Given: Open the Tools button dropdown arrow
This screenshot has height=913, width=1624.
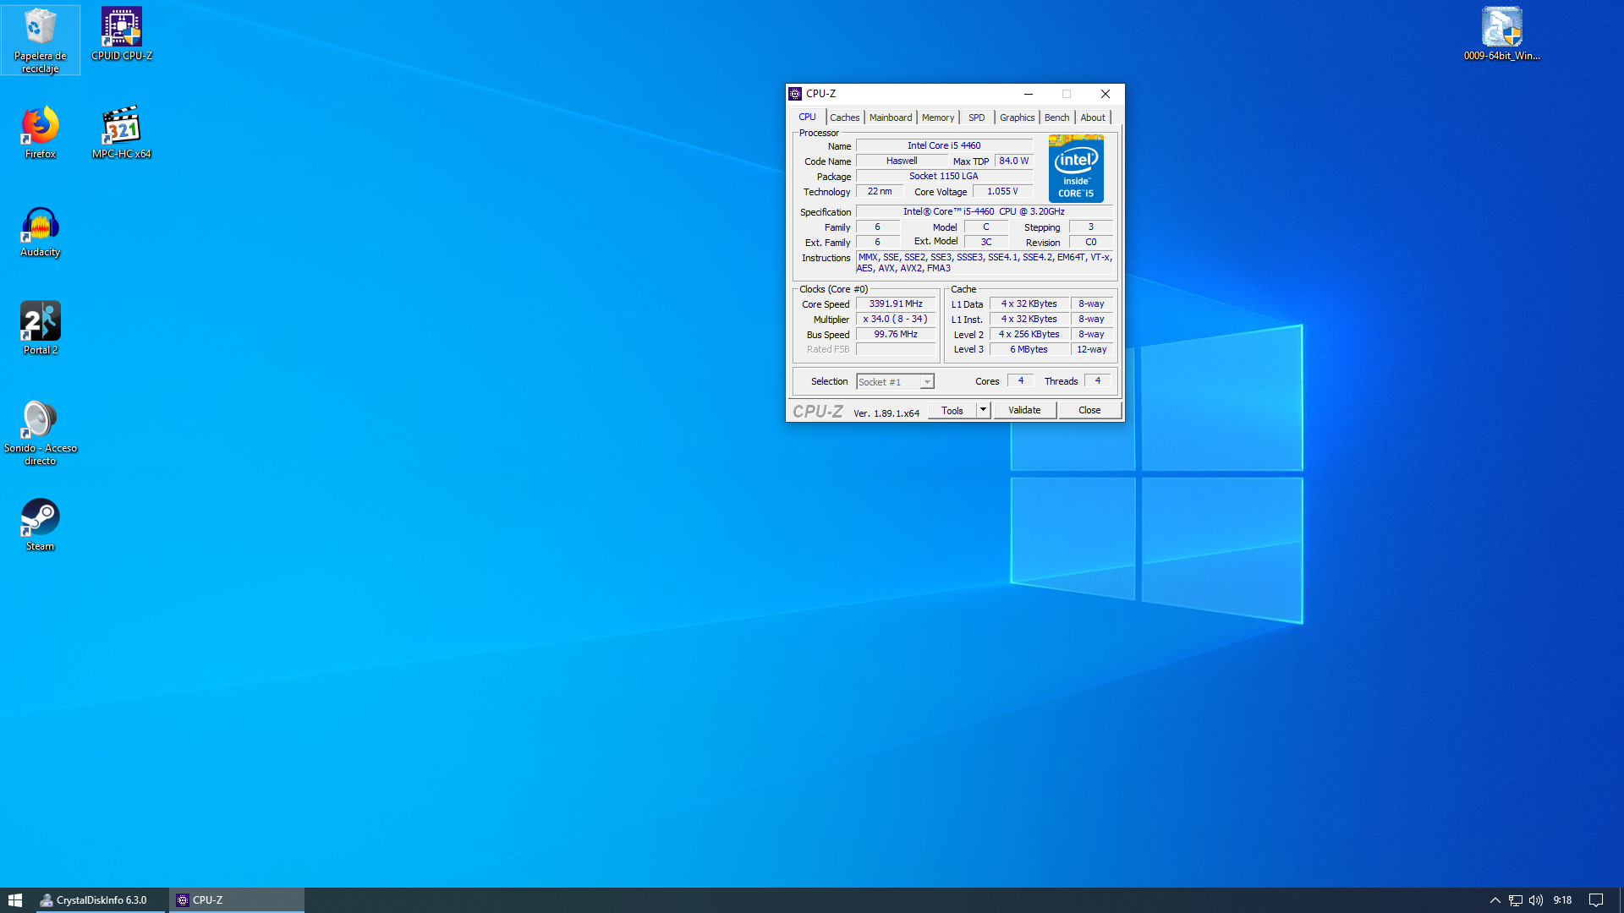Looking at the screenshot, I should 983,410.
